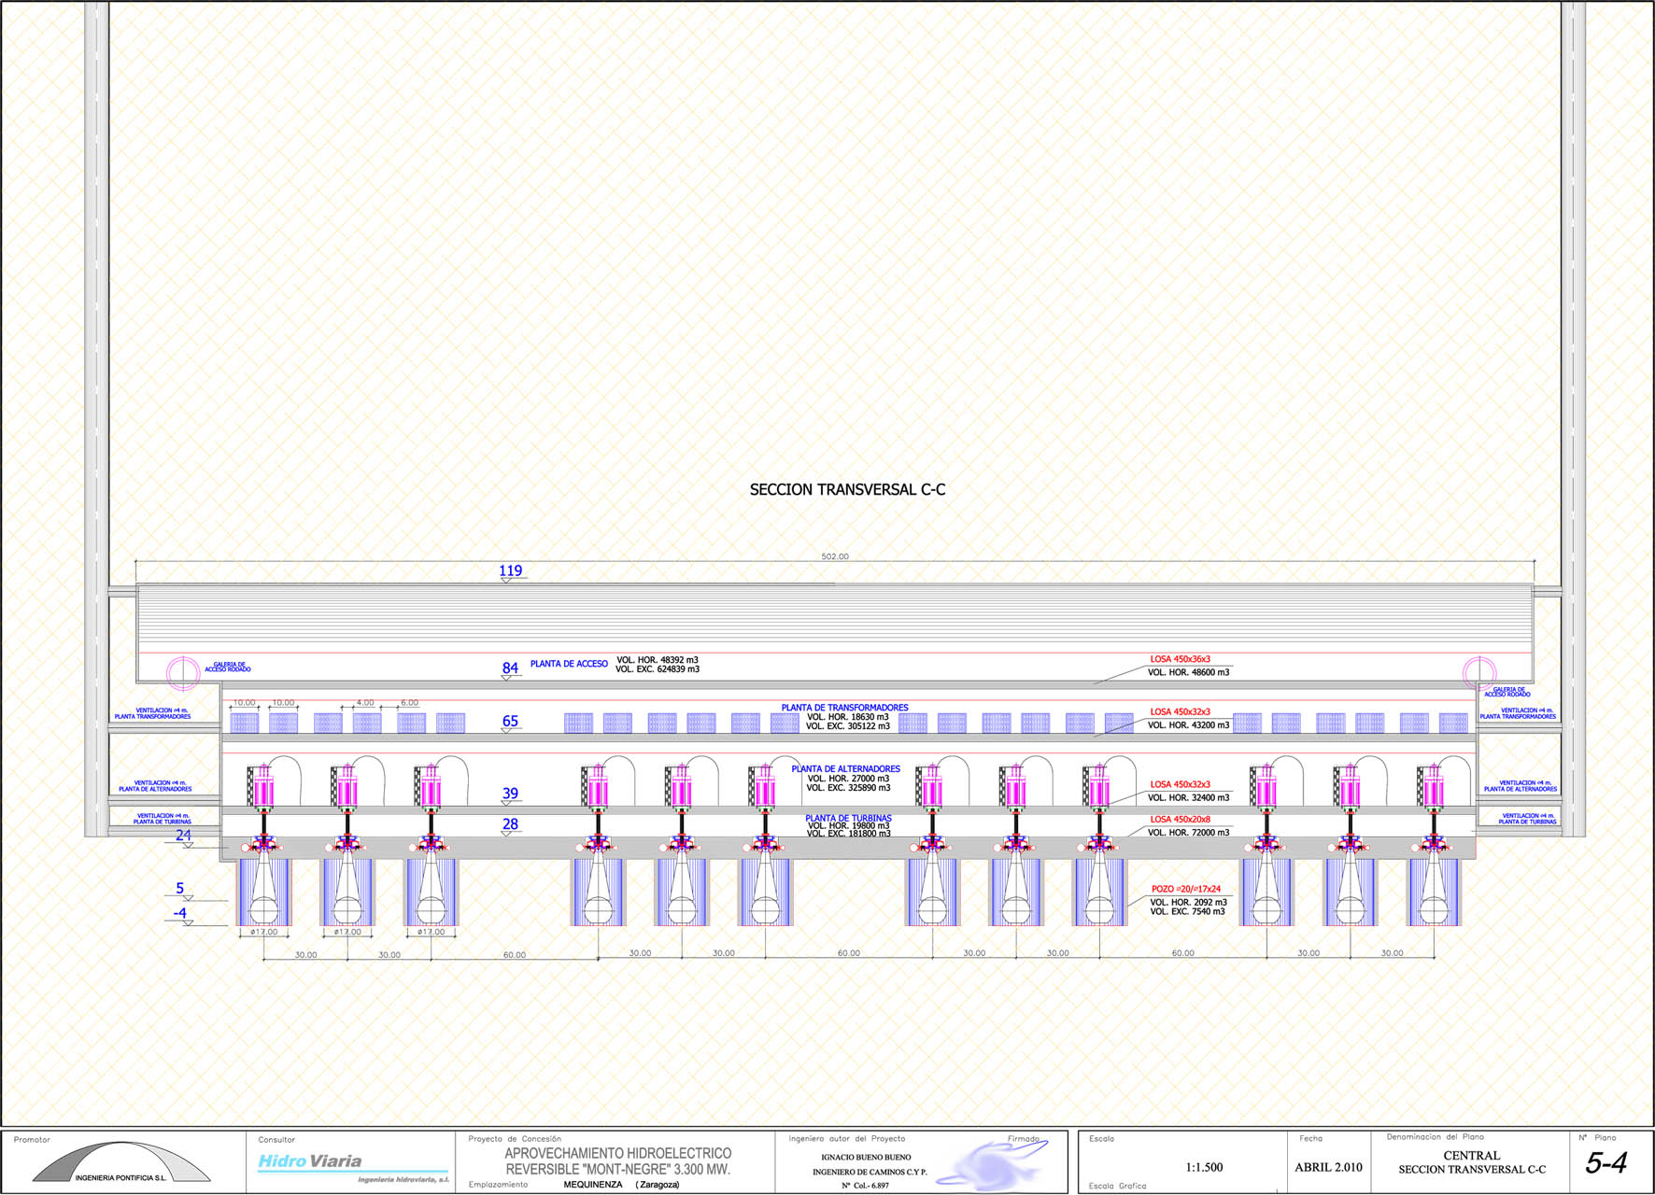This screenshot has width=1655, height=1195.
Task: Click the scale value 1:1.500
Action: [x=1204, y=1167]
